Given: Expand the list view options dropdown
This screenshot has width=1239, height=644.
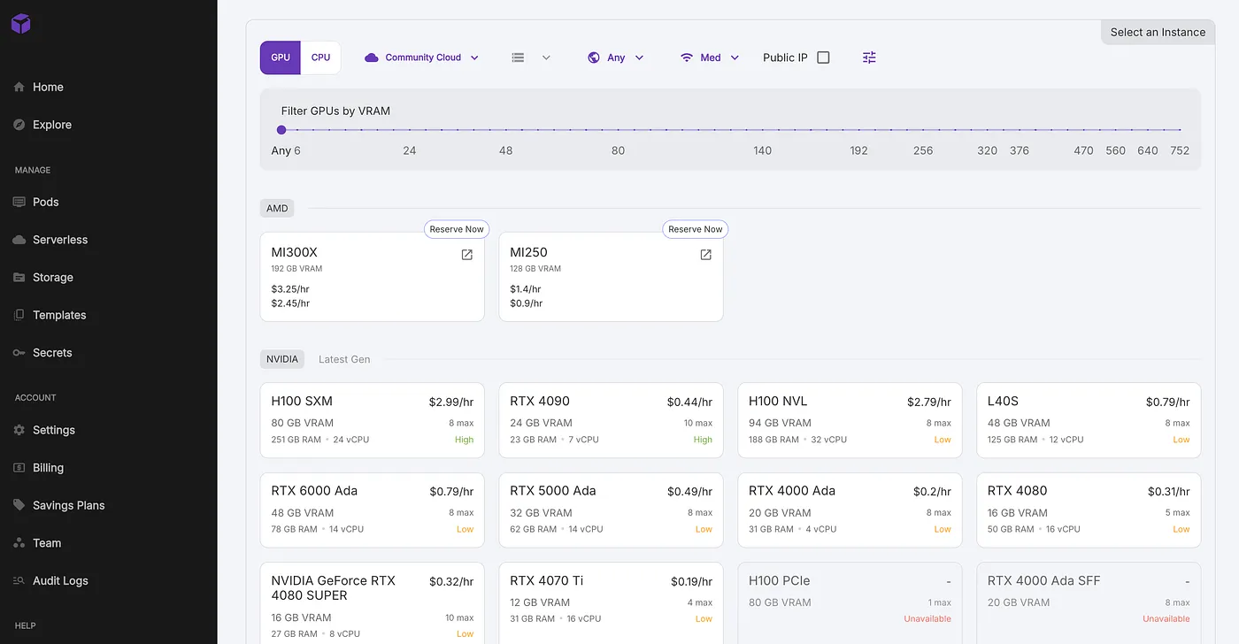Looking at the screenshot, I should [x=531, y=57].
